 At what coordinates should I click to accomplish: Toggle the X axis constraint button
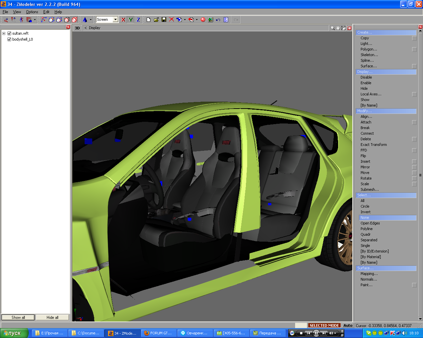[x=123, y=20]
